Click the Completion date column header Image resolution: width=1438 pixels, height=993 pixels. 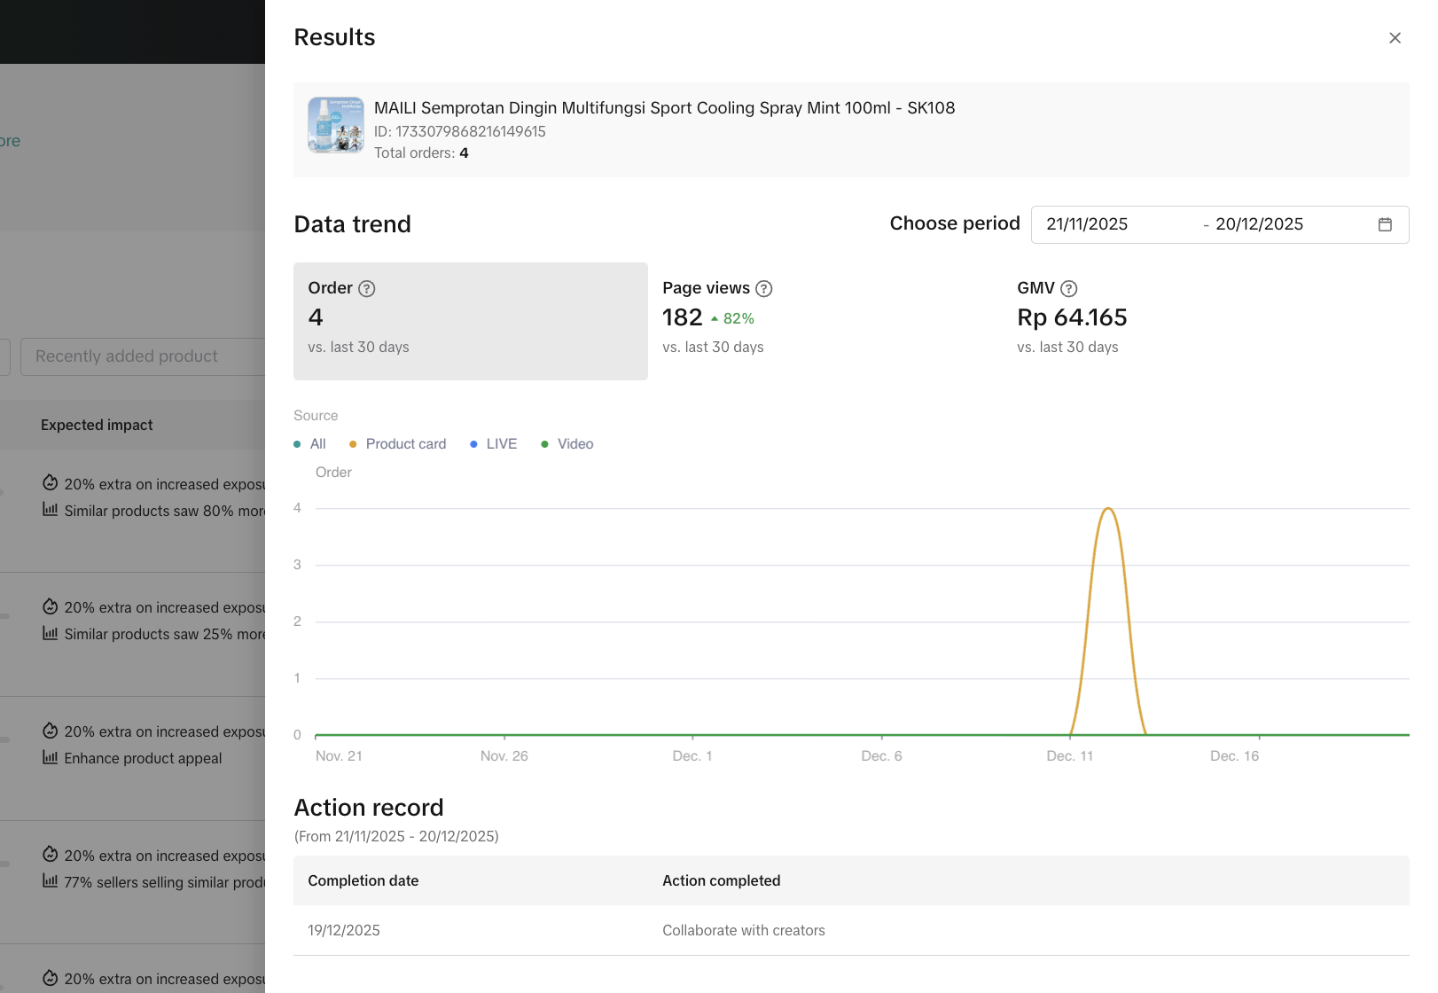pos(363,880)
